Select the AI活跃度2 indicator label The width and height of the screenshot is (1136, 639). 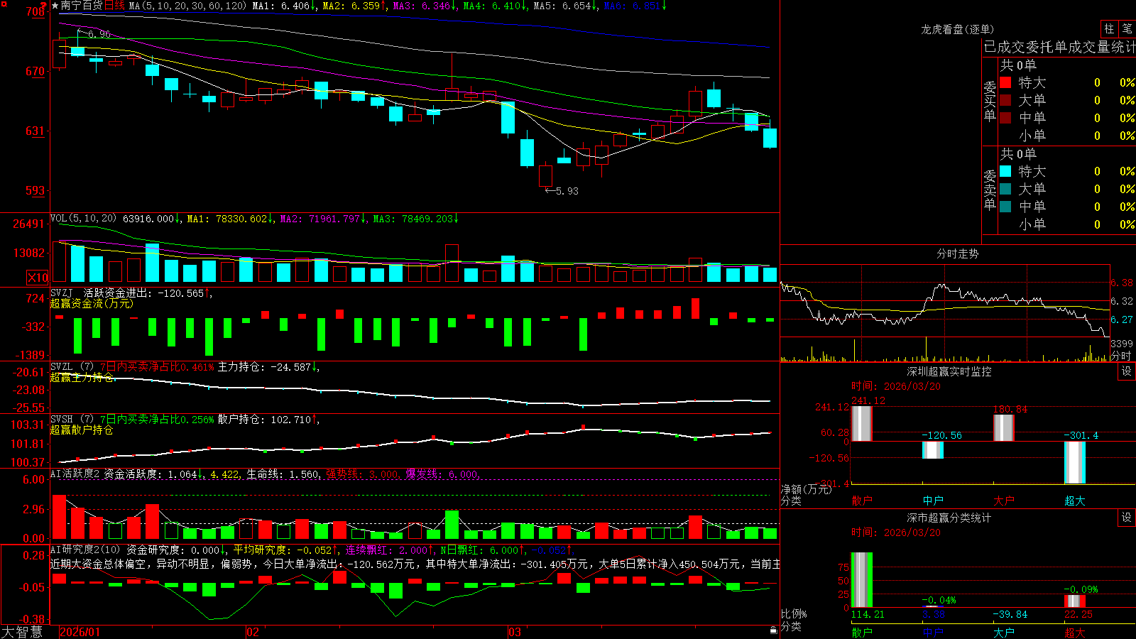click(75, 474)
